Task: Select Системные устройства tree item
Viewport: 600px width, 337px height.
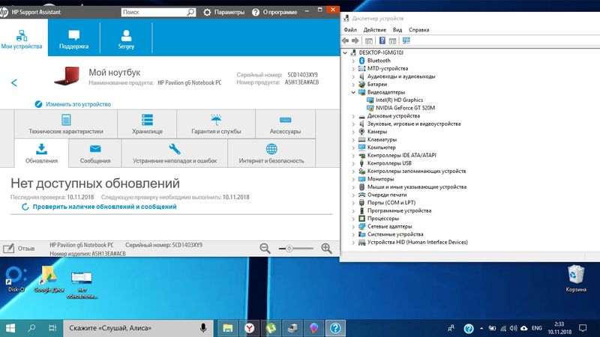Action: [x=395, y=234]
